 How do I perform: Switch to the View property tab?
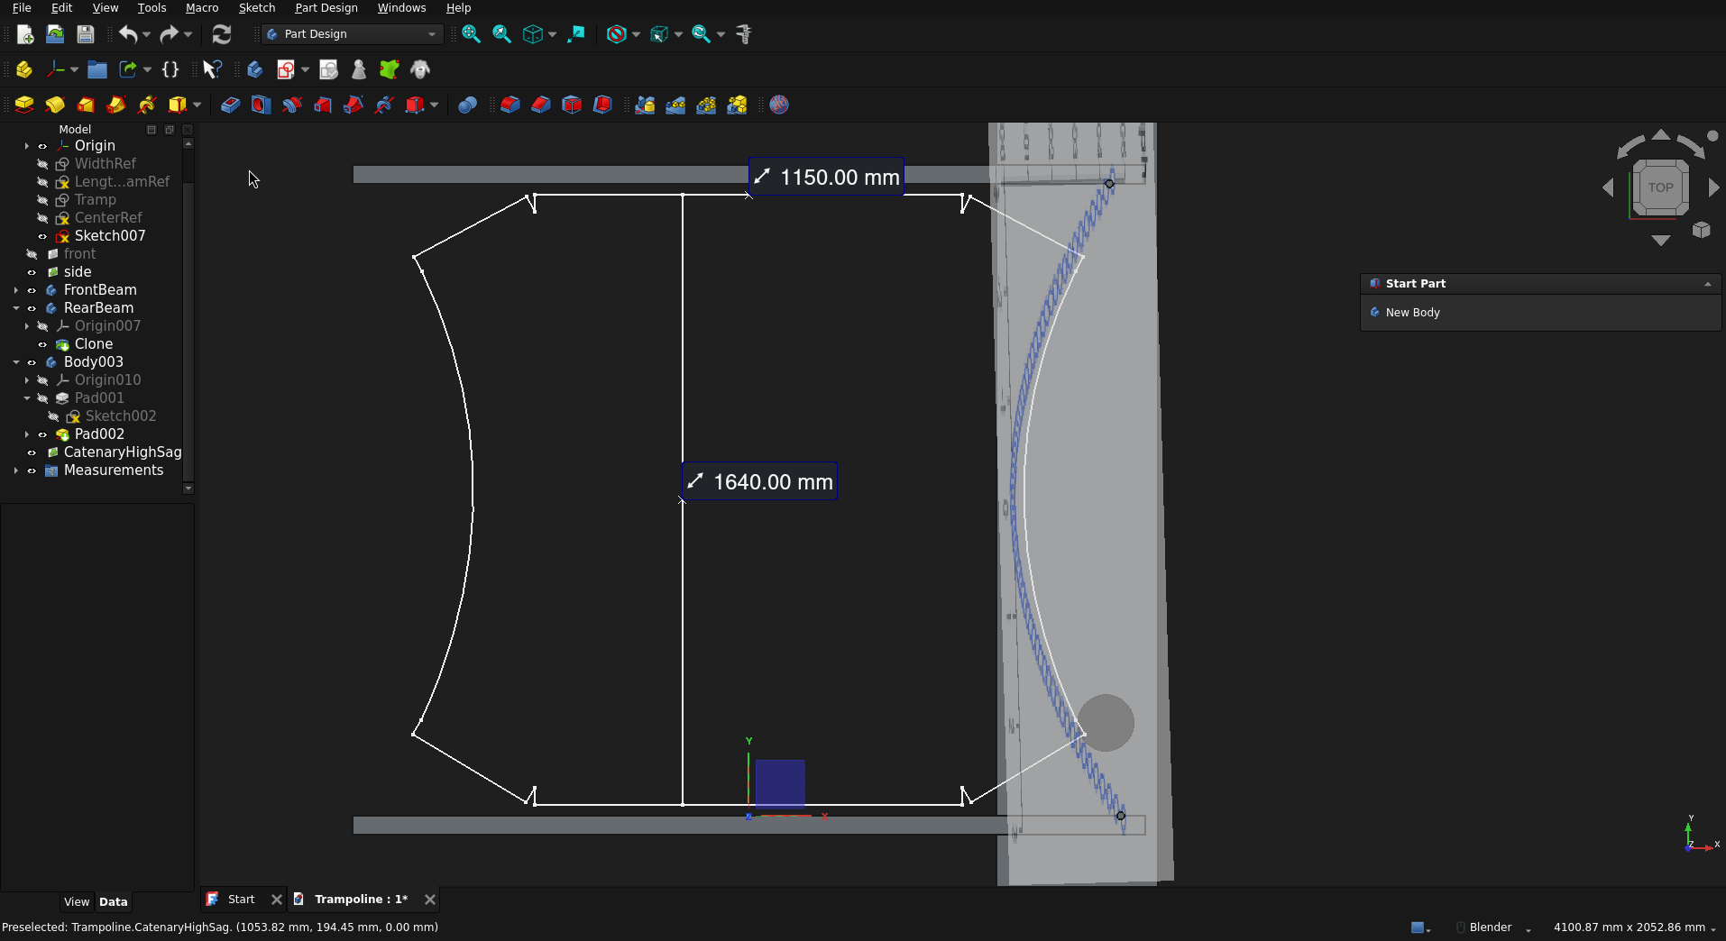tap(77, 902)
